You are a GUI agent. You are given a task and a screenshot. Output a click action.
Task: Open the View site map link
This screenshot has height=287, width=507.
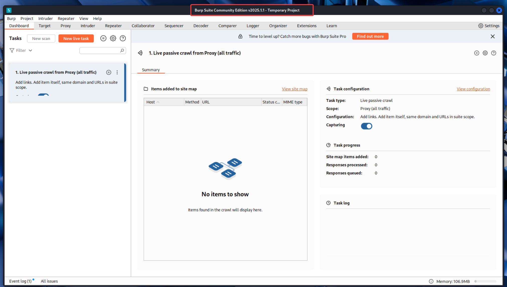pos(294,89)
